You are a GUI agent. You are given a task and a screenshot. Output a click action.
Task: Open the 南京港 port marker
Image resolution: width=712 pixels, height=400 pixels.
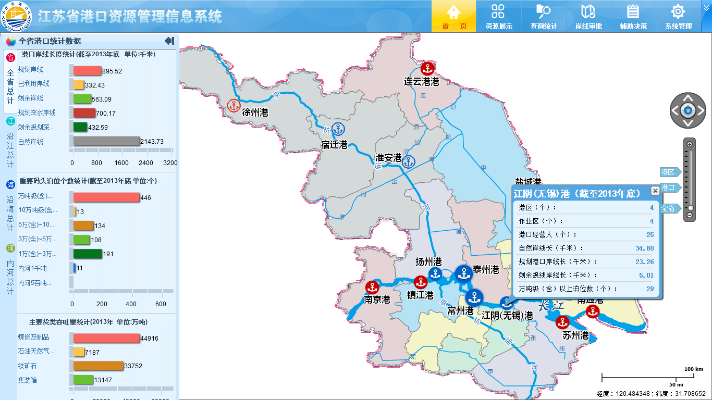pos(372,287)
